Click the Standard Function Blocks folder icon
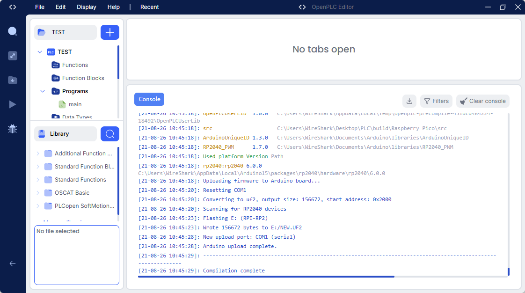525x293 pixels. (48, 167)
